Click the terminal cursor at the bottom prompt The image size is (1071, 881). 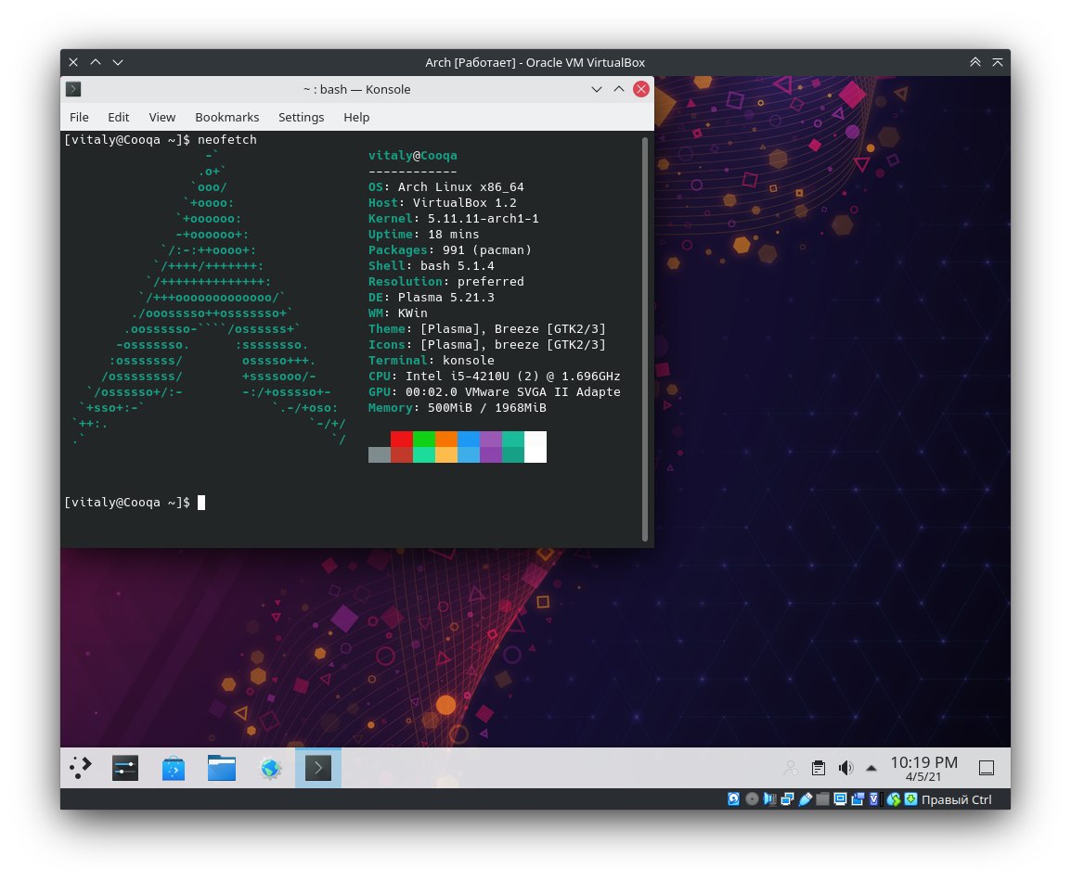pos(201,503)
